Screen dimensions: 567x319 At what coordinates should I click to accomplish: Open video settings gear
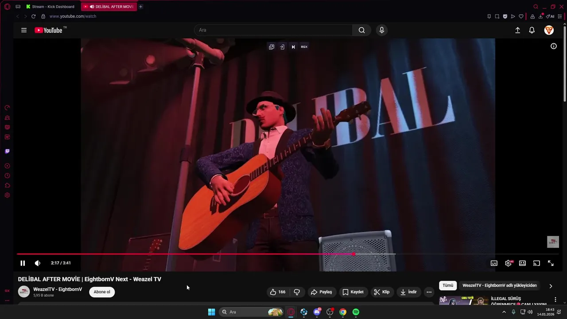509,263
